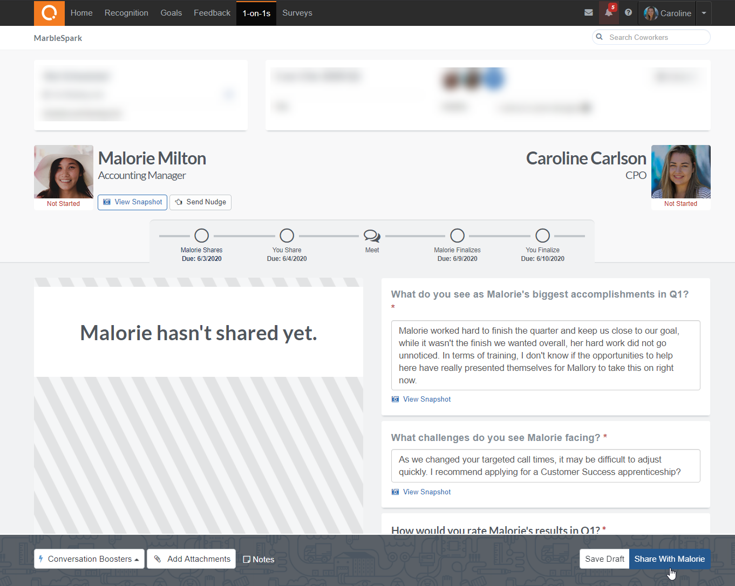Click View Snapshot link under challenges question

(426, 492)
